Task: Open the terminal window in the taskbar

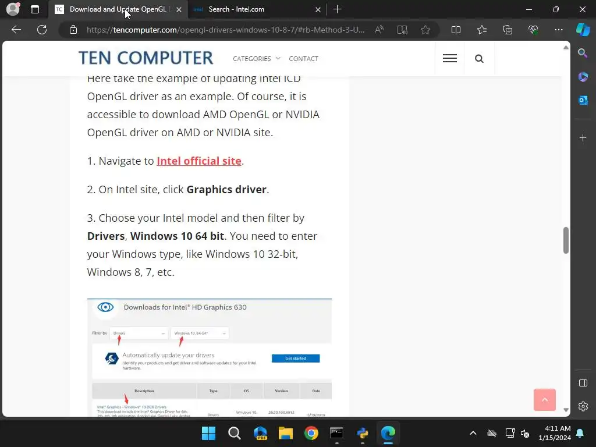Action: (336, 433)
